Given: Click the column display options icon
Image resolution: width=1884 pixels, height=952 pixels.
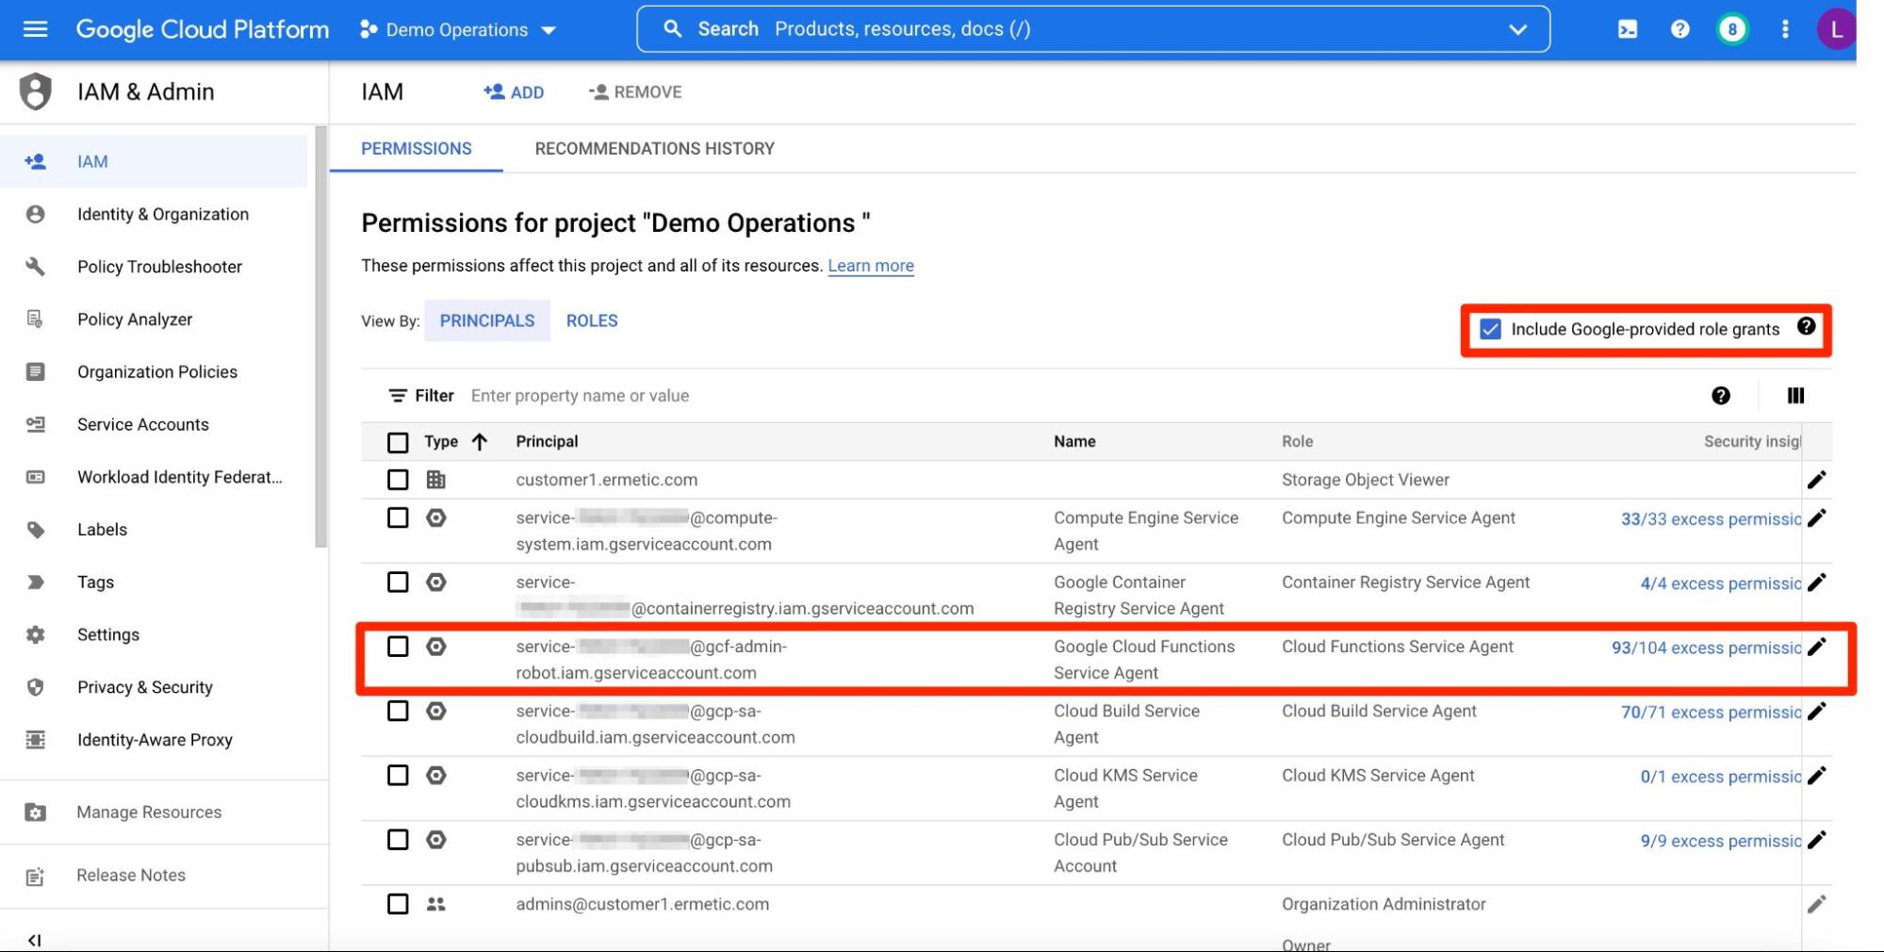Looking at the screenshot, I should [1795, 396].
